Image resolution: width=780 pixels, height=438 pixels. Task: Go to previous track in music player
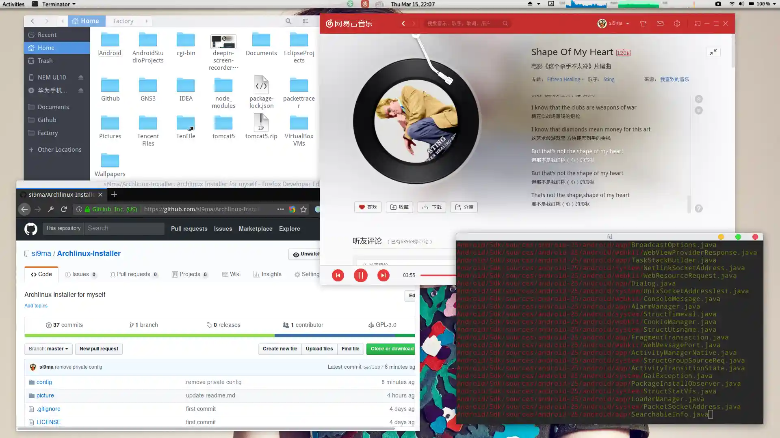(338, 275)
